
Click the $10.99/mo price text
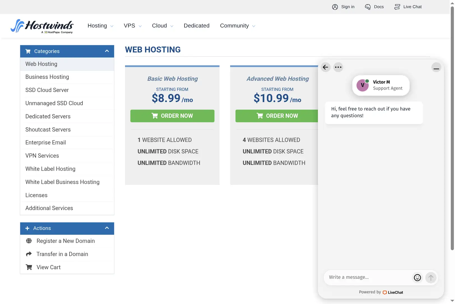(277, 98)
